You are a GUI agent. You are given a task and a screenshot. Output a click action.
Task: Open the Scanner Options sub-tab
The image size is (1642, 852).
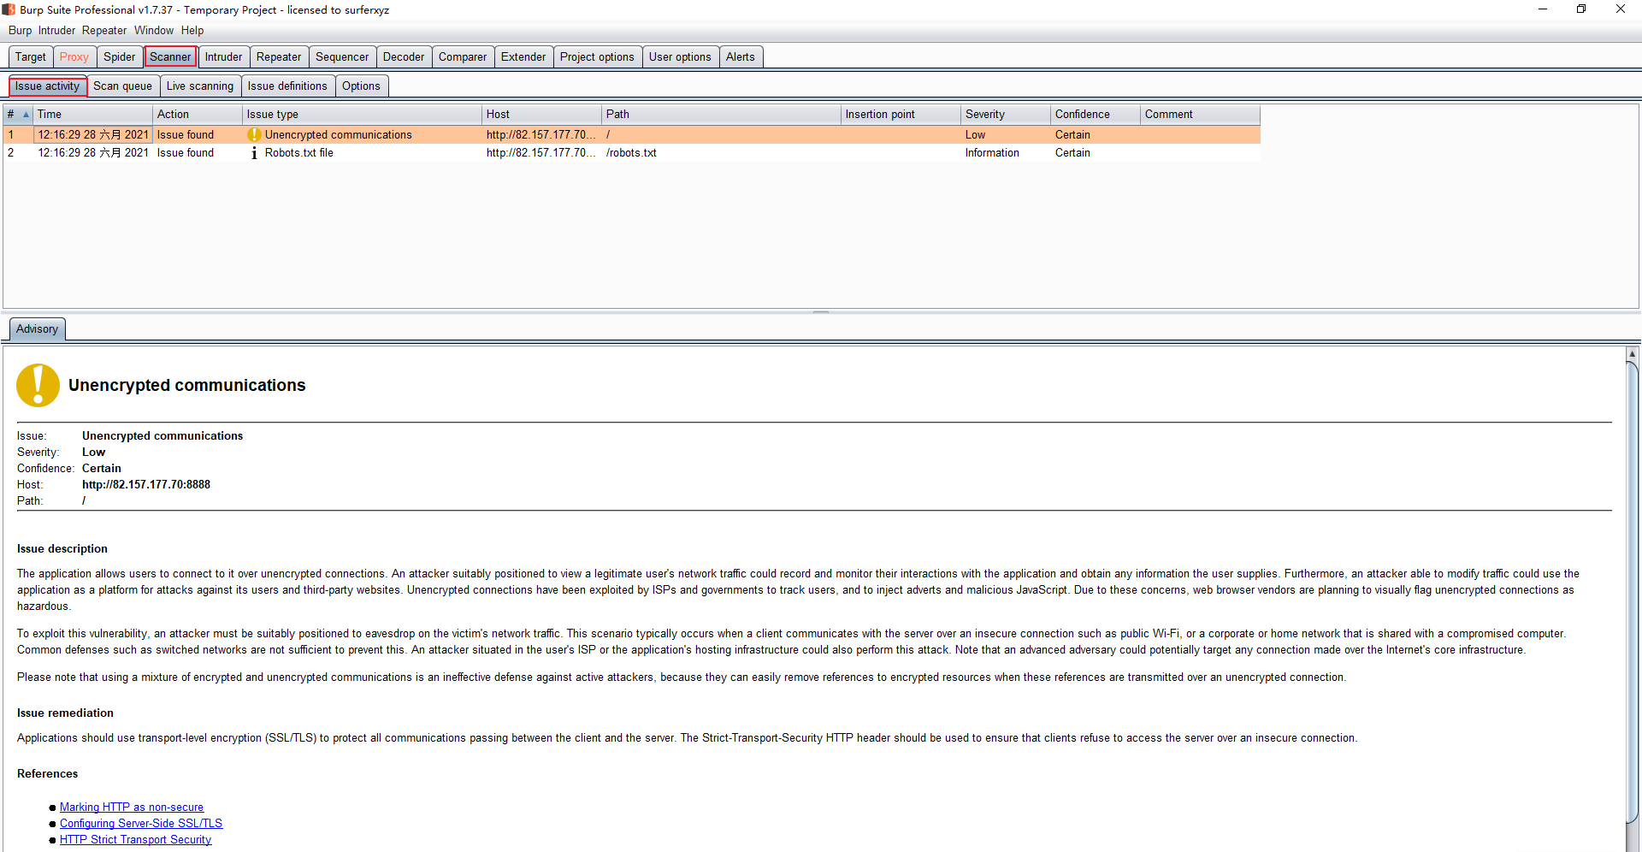click(x=361, y=86)
